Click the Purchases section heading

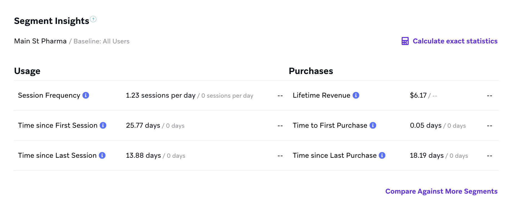click(311, 71)
